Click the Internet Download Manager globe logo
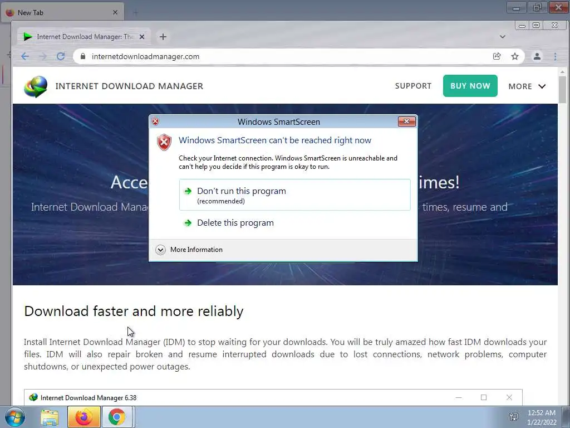Screen dimensions: 570x428 36,86
